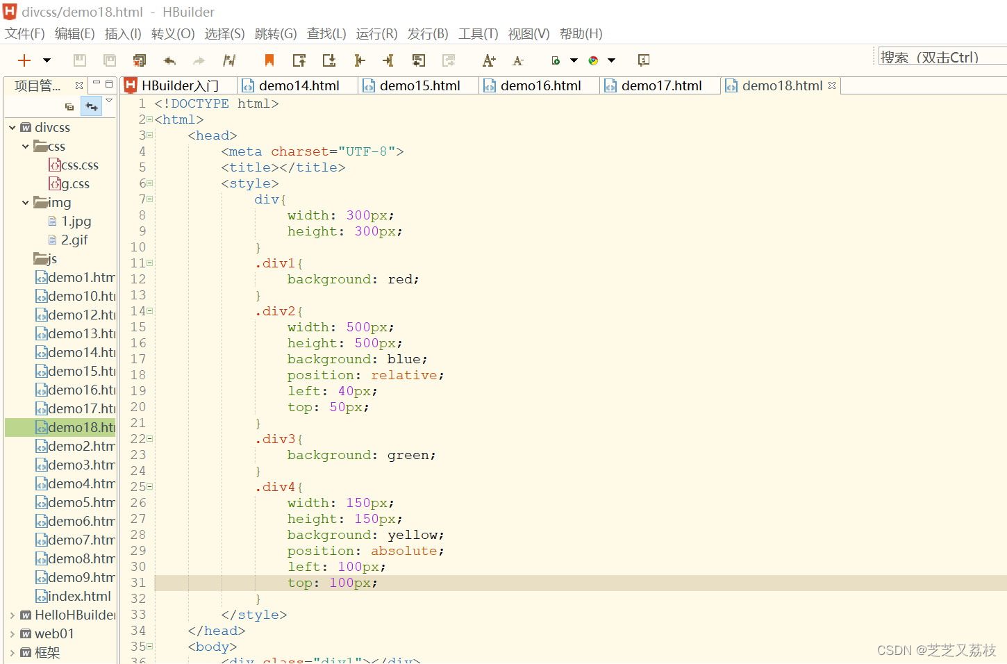Open the project panel view menu triangle
The height and width of the screenshot is (664, 1007).
(109, 101)
